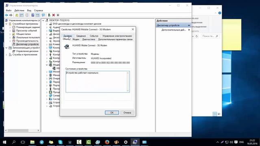This screenshot has height=146, width=260.
Task: Click the ENG language indicator
Action: 242,142
